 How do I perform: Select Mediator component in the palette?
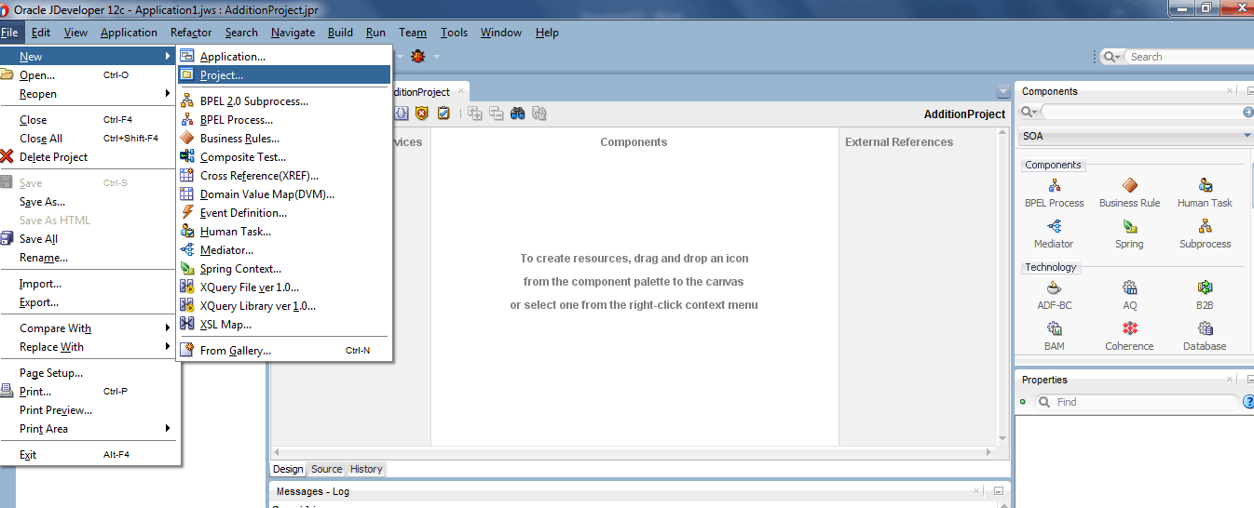[1054, 234]
